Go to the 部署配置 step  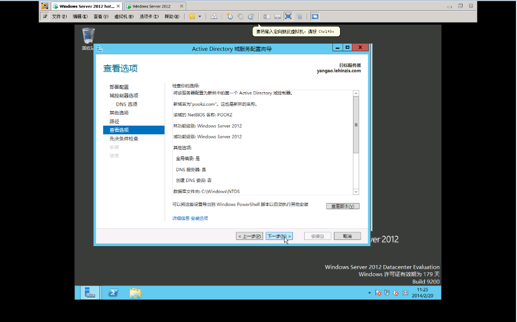coord(119,87)
